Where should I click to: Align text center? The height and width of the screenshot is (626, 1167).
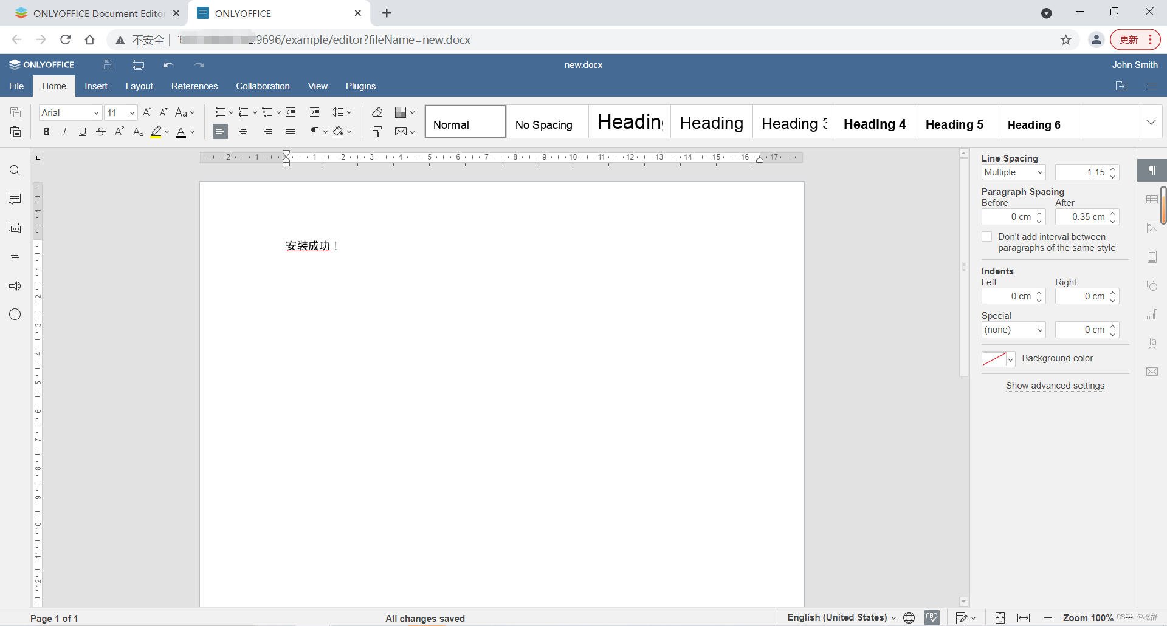[243, 131]
